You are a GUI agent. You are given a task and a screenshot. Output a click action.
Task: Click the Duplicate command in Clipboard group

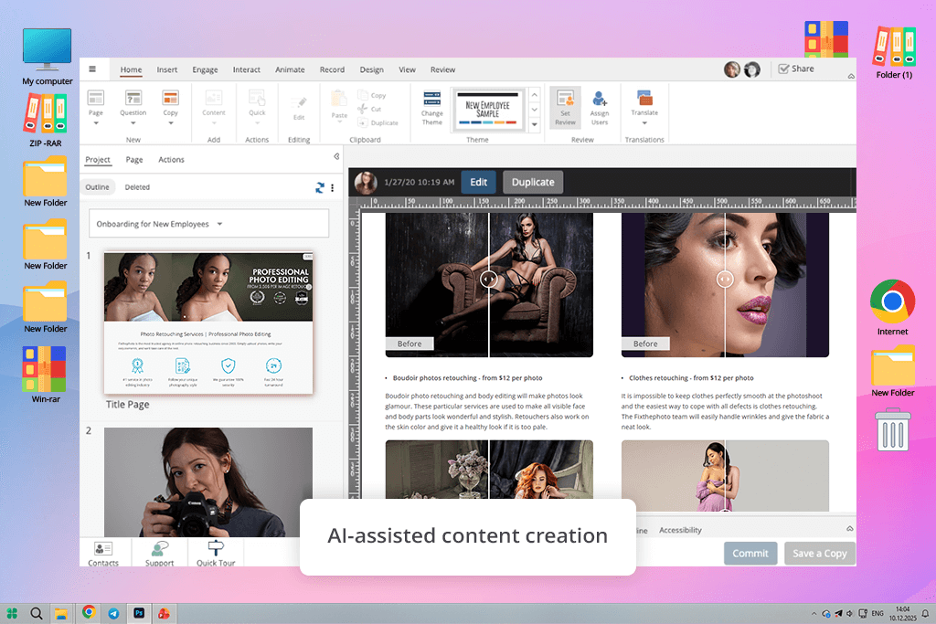point(378,122)
